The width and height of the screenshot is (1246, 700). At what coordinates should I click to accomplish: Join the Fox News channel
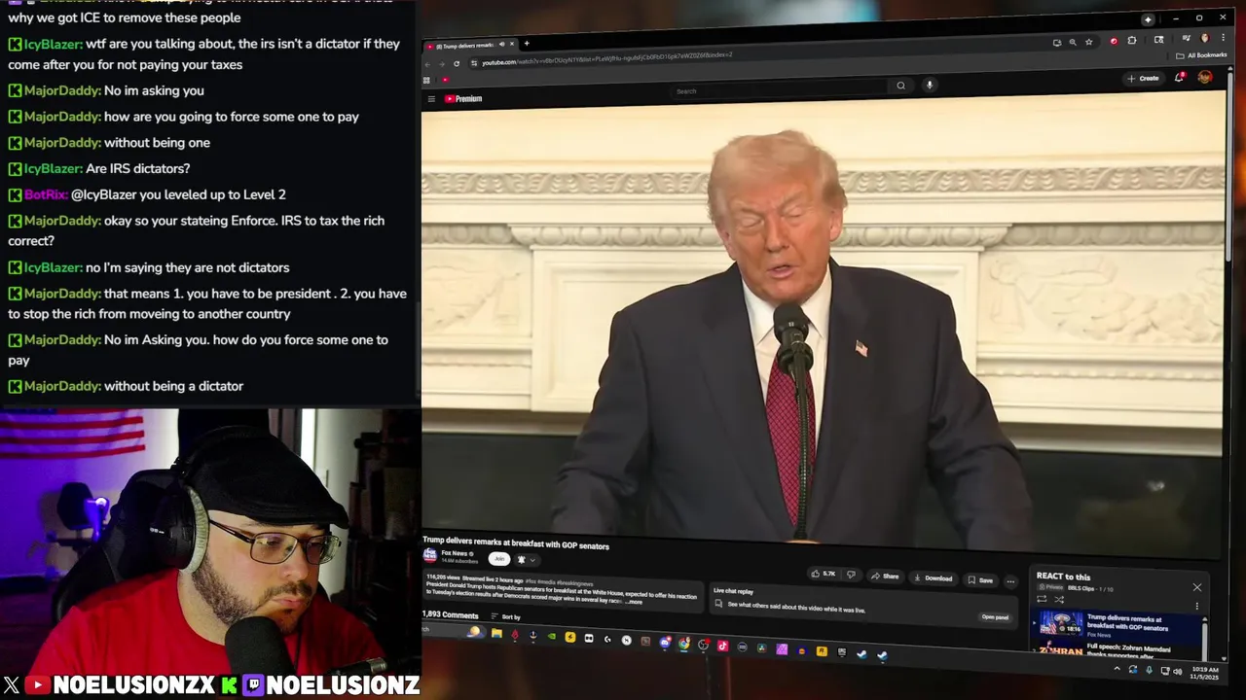[499, 559]
